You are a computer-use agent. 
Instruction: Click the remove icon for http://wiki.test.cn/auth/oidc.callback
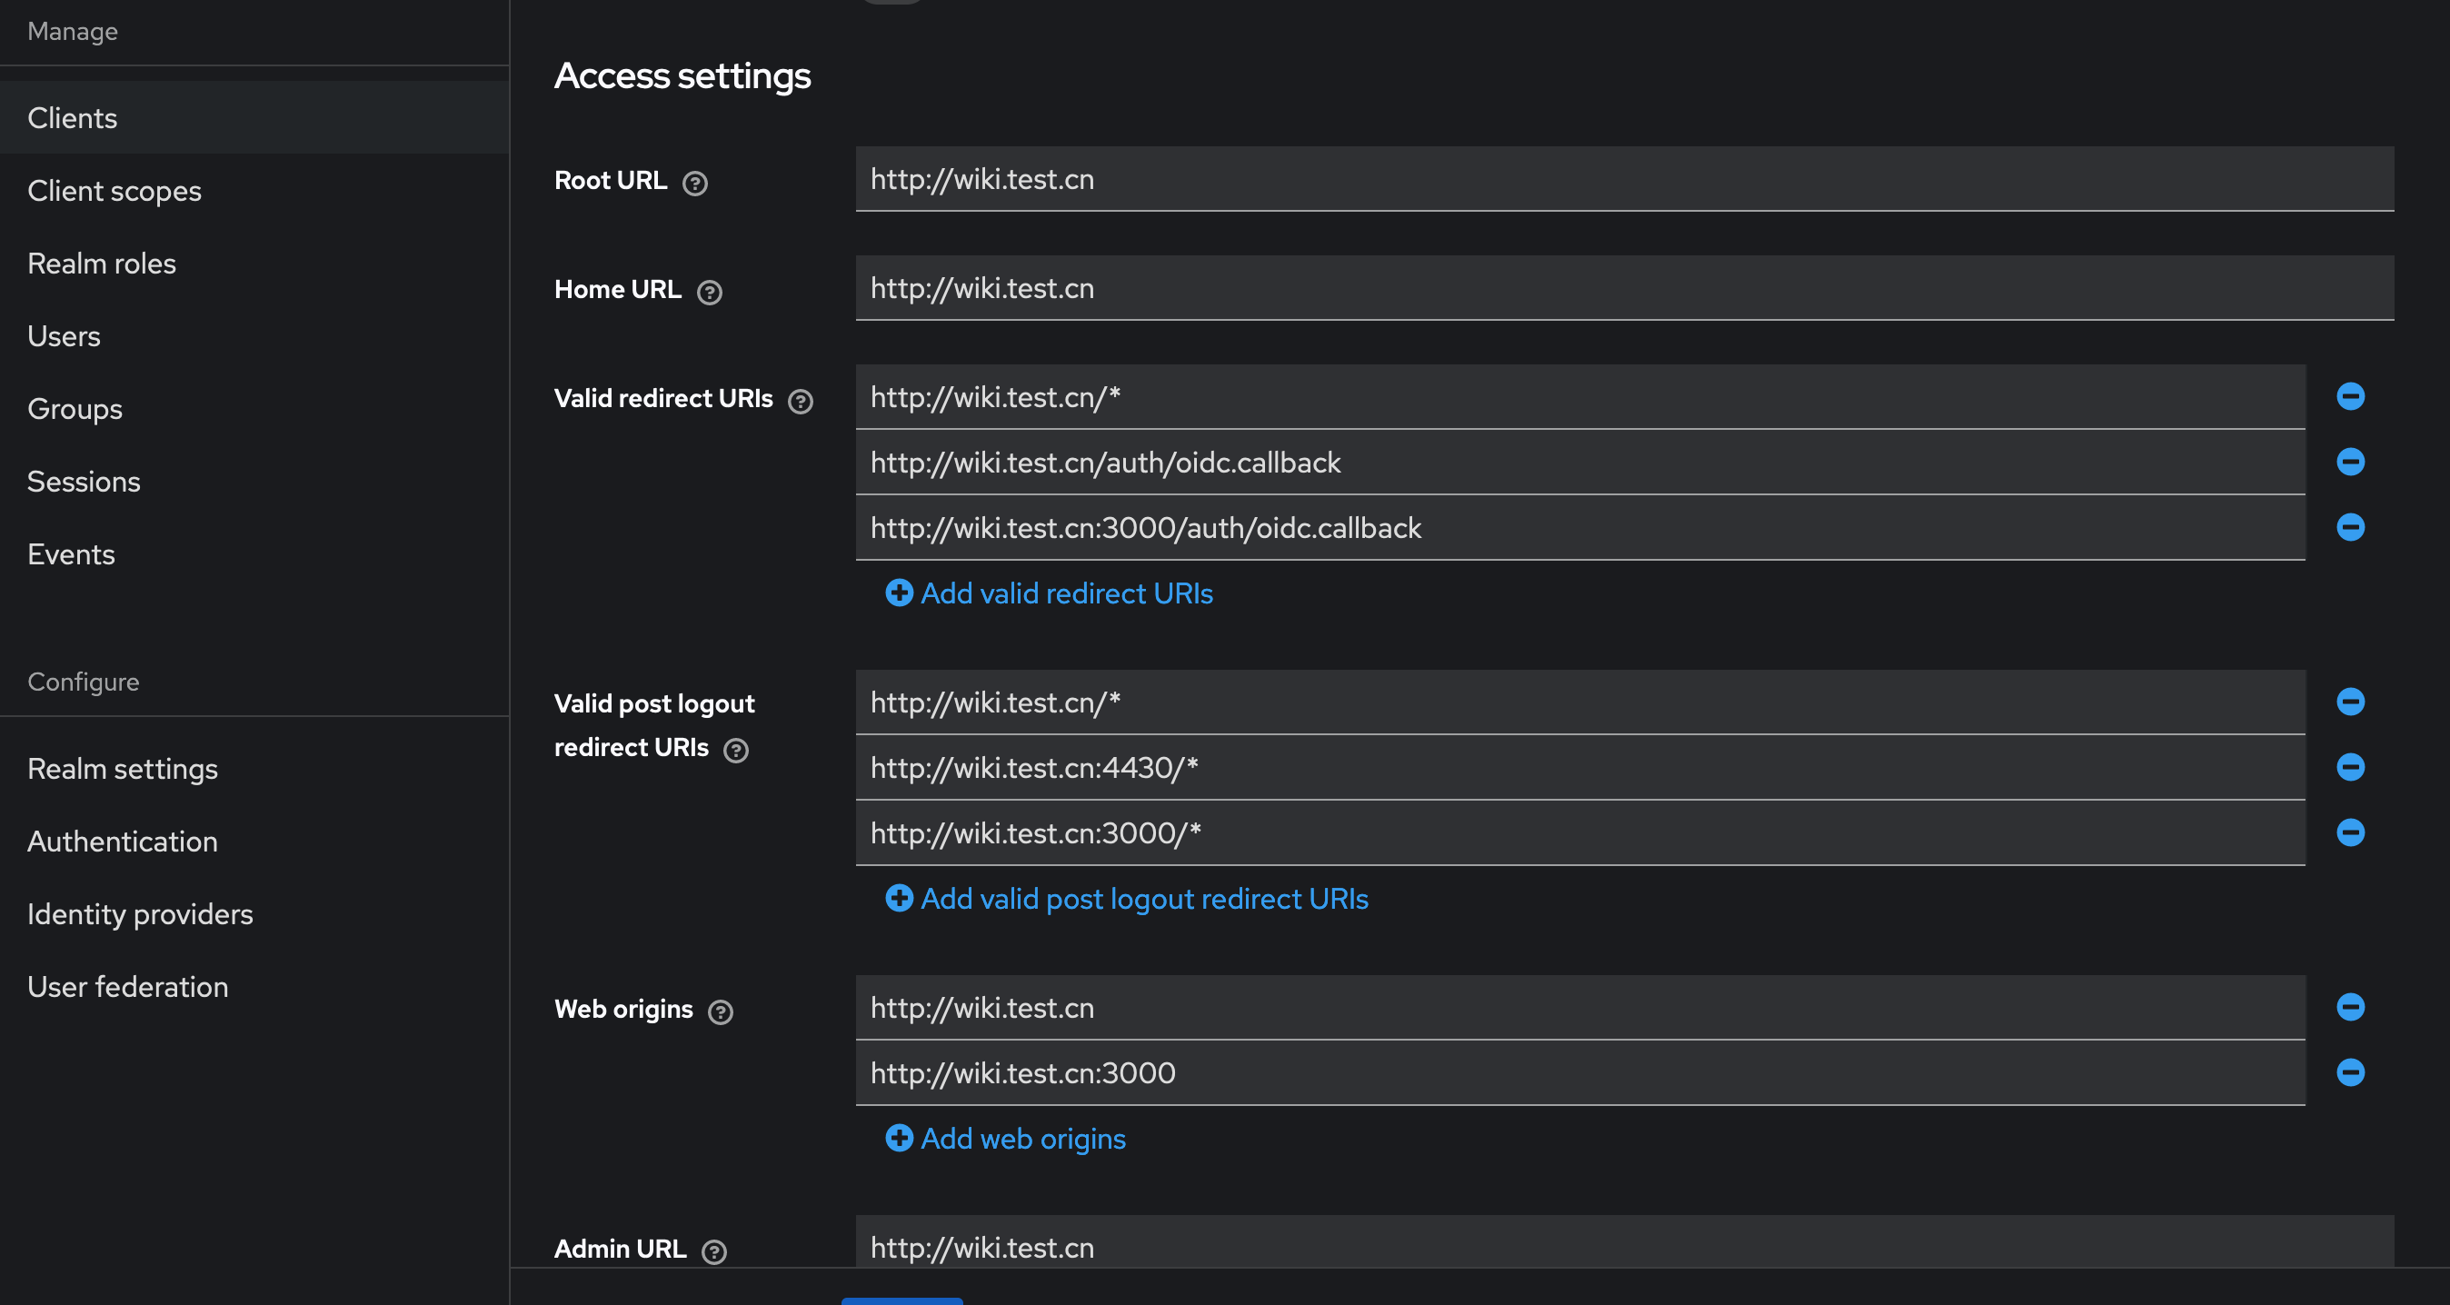pos(2351,462)
